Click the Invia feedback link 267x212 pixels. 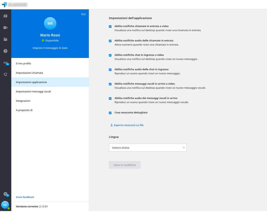click(25, 197)
